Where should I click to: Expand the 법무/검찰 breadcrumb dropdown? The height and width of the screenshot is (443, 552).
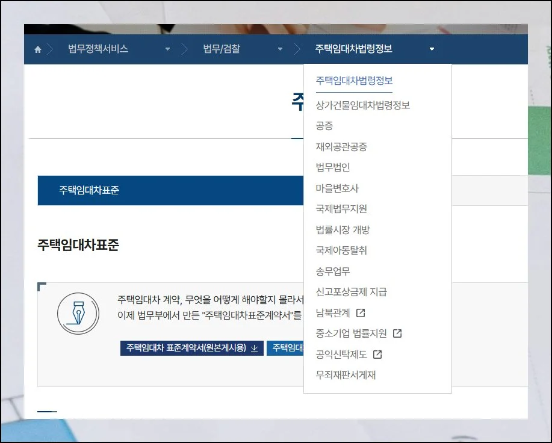coord(280,49)
